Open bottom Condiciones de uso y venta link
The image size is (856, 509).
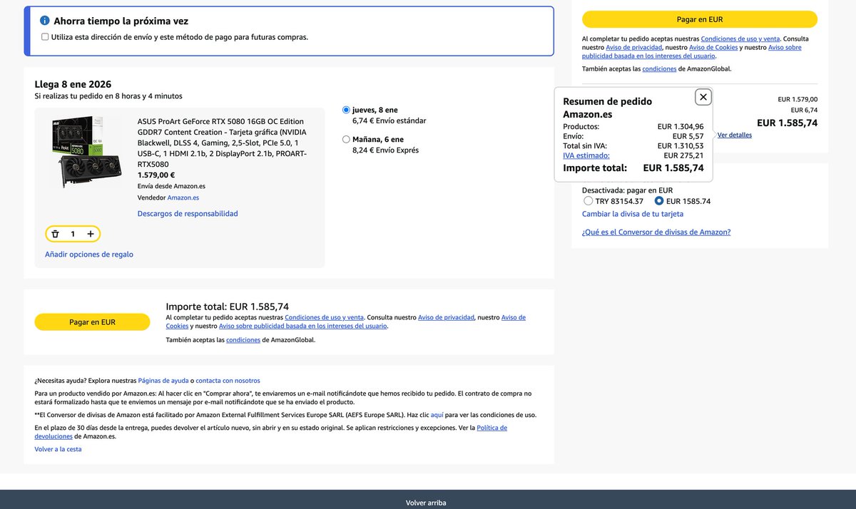pos(324,317)
